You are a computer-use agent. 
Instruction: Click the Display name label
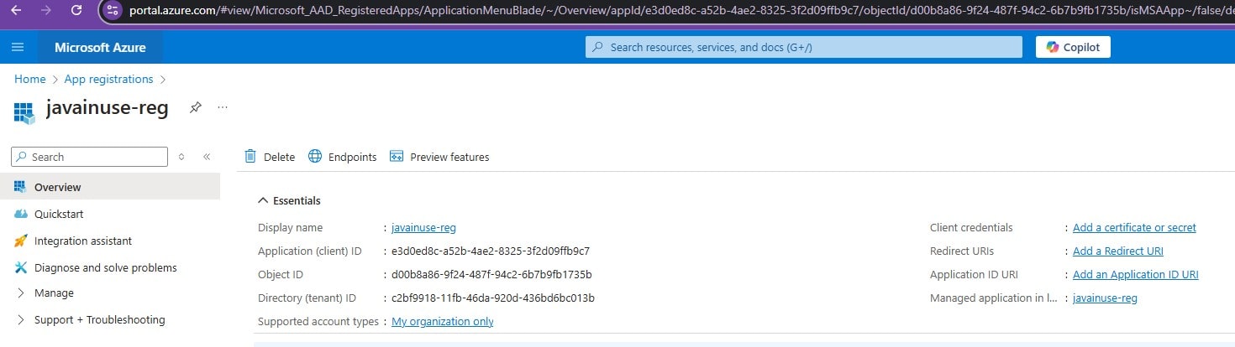click(x=290, y=227)
